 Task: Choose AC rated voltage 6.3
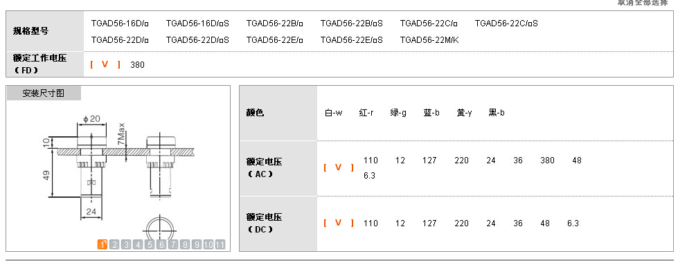coord(369,176)
